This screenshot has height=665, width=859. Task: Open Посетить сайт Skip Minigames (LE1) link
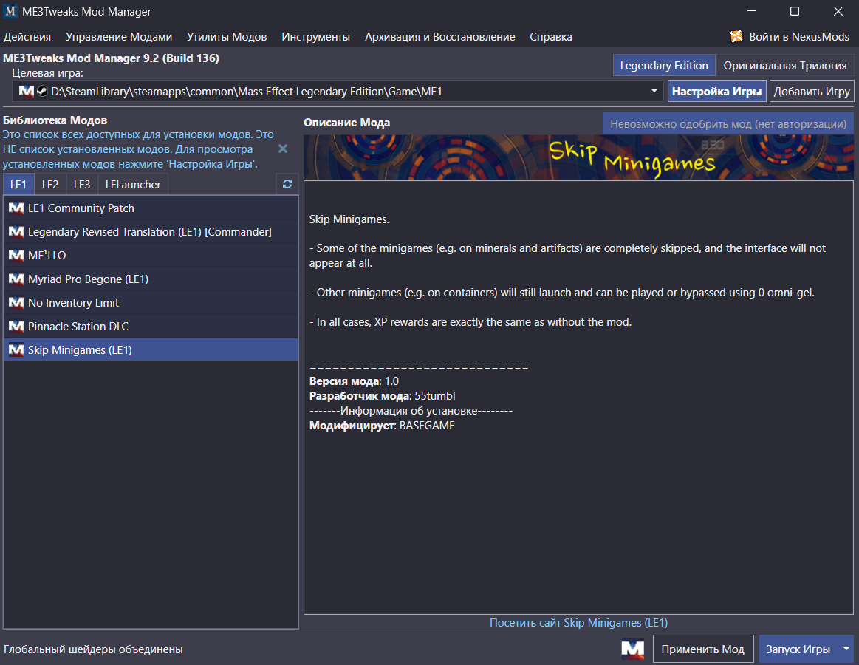coord(578,623)
